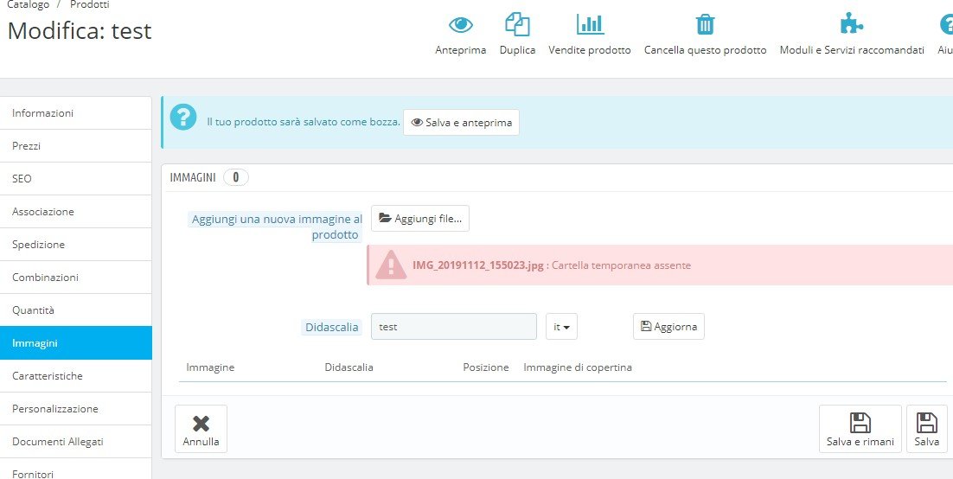This screenshot has height=479, width=953.
Task: Open the Quantità tab
Action: click(x=75, y=310)
